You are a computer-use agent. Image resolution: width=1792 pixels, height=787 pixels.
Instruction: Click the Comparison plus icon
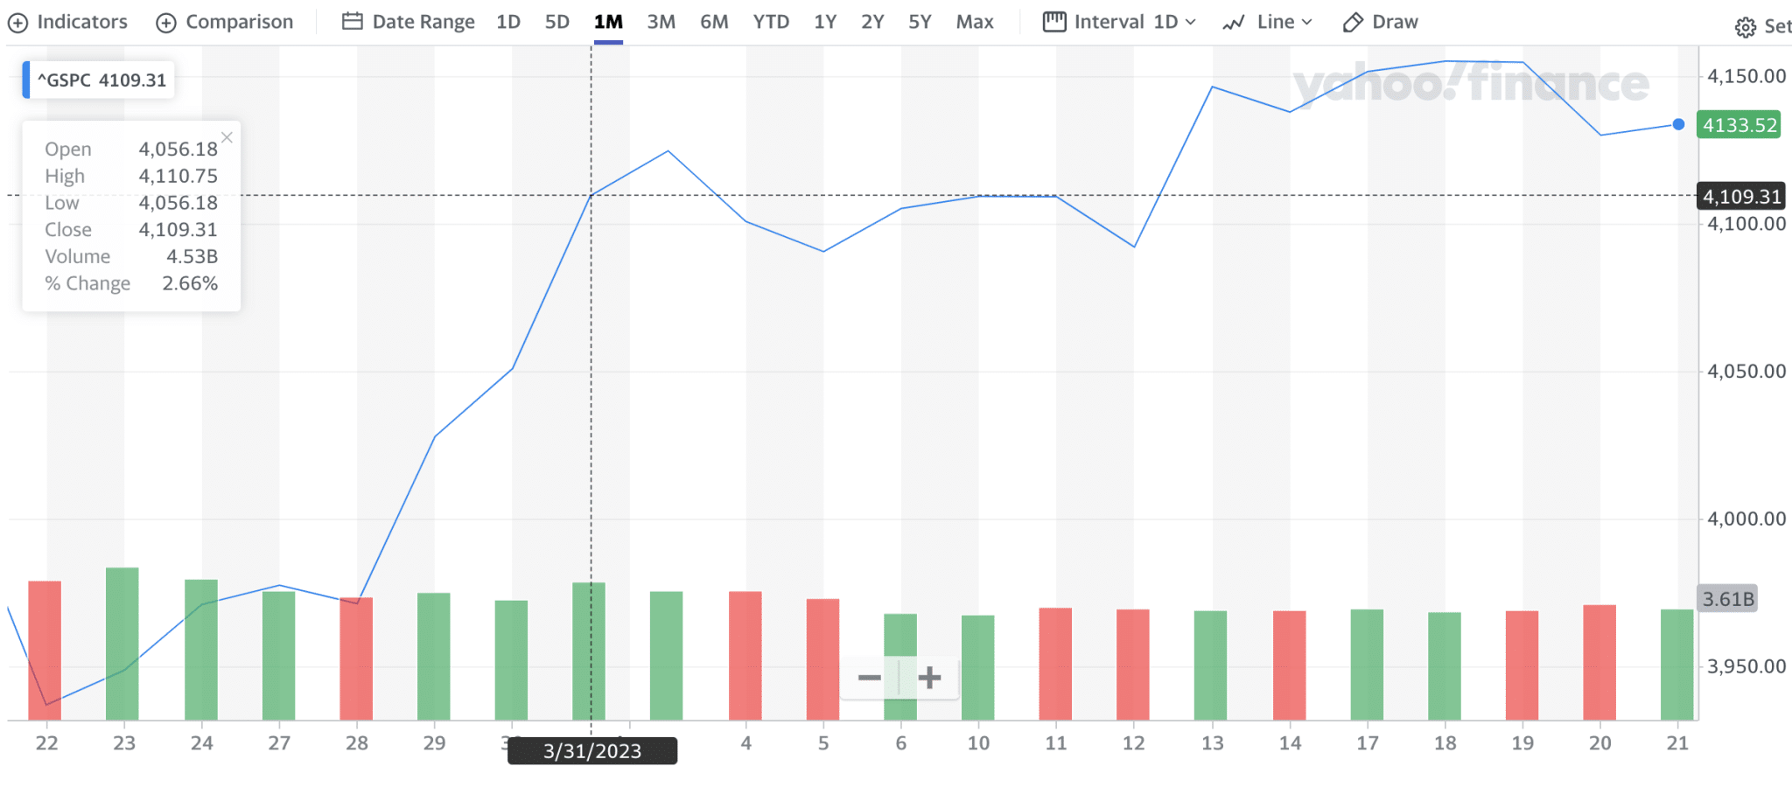(166, 23)
